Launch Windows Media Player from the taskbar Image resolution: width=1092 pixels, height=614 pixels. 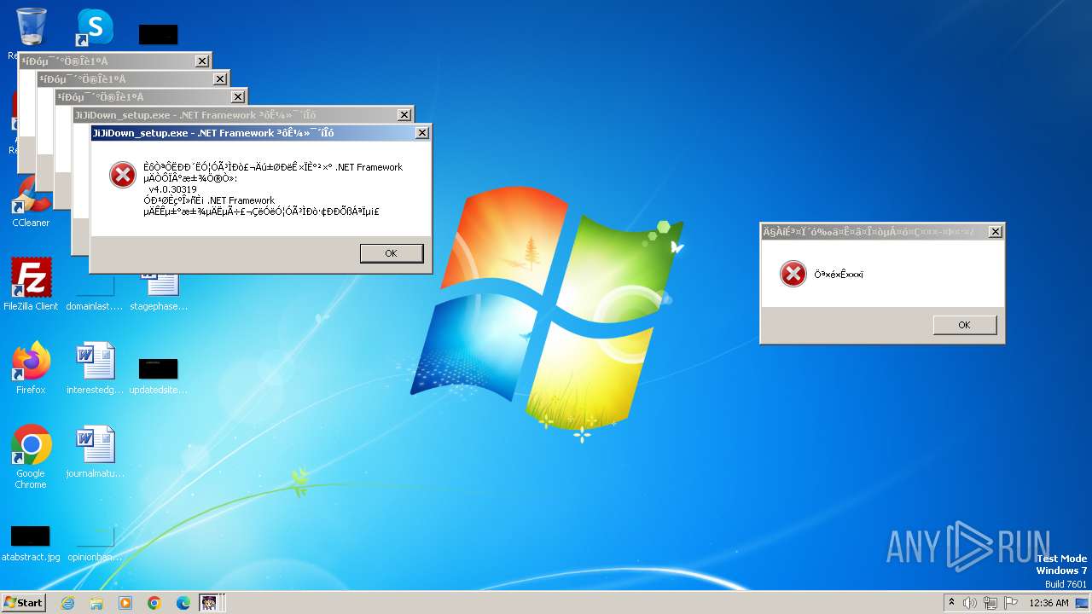click(x=125, y=603)
